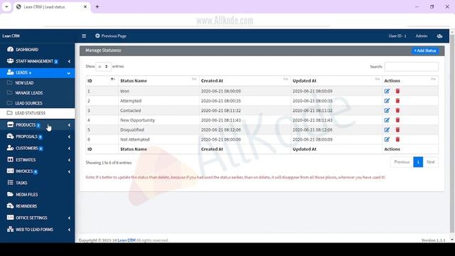Toggle the hamburger sidebar menu icon
The width and height of the screenshot is (455, 256).
click(x=84, y=36)
